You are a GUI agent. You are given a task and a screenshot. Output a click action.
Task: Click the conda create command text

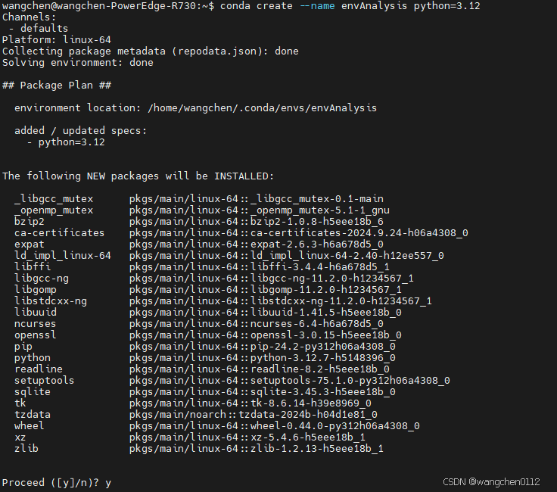[x=350, y=6]
